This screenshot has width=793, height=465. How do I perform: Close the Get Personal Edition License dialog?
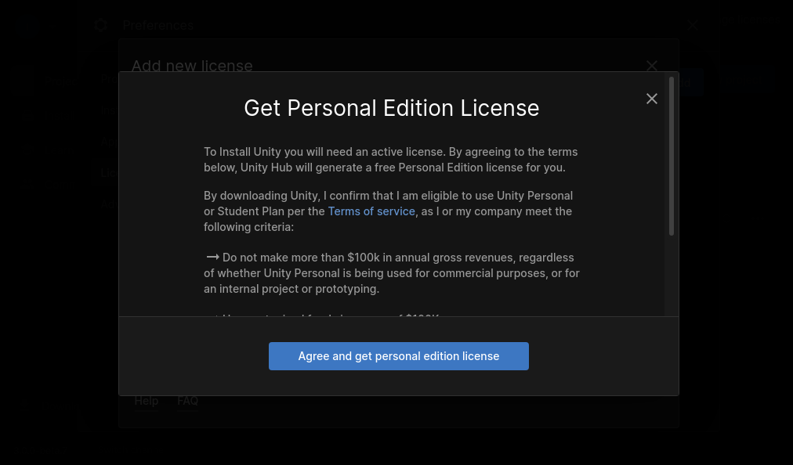652,99
